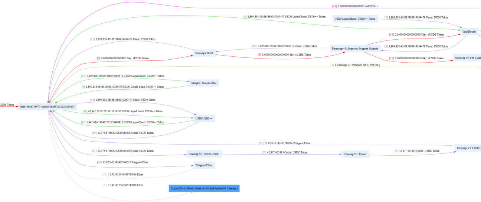Click the Paraswap v5: Fee Claim node
481x202 pixels.
pyautogui.click(x=467, y=58)
